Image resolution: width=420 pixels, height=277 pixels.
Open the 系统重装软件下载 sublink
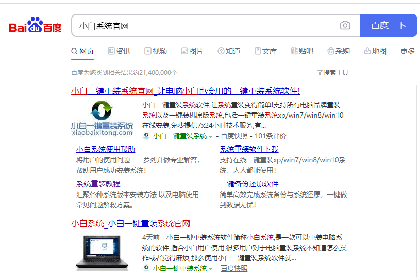249,149
